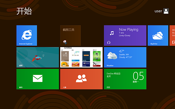Open the 邮件 mail tile
This screenshot has width=175, height=109.
coord(38,79)
